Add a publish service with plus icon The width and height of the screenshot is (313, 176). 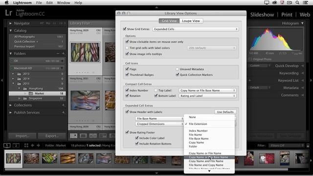63,112
